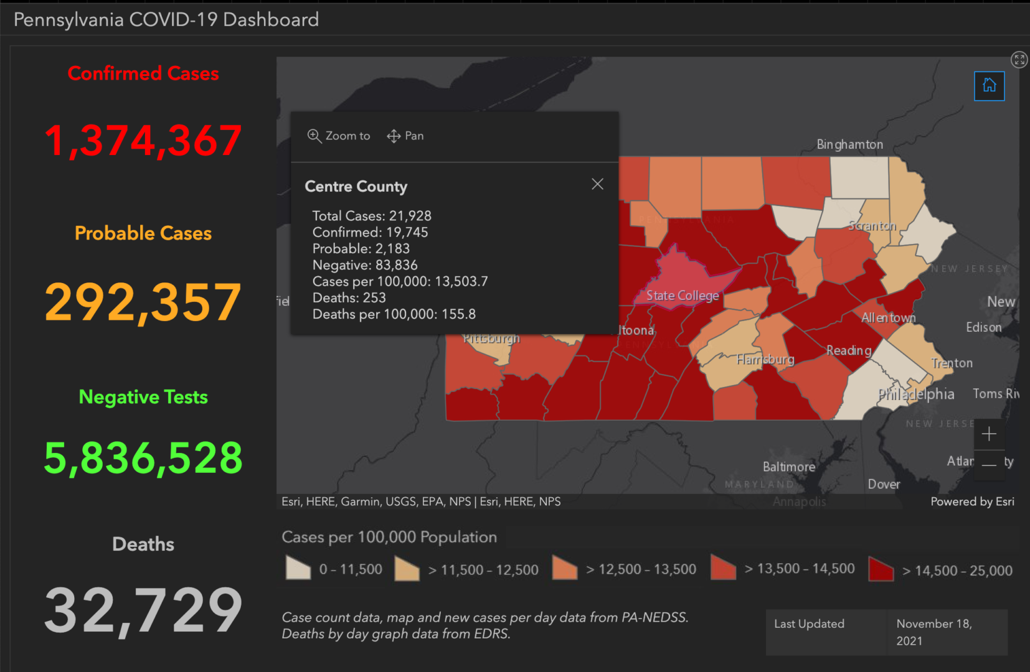This screenshot has height=672, width=1030.
Task: Click the > 12,500 - 13,500 legend swatch
Action: point(565,567)
